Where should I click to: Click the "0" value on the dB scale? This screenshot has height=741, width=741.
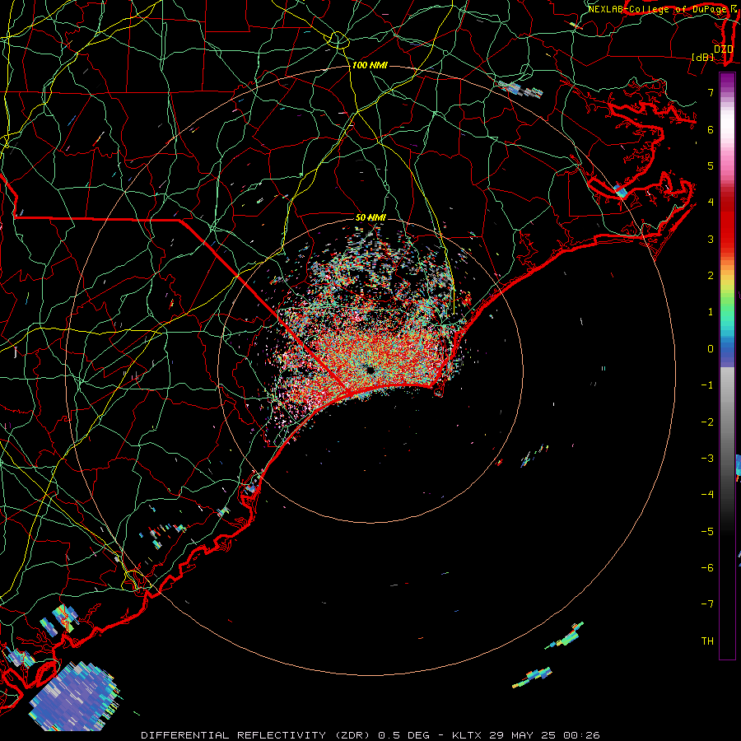[x=711, y=349]
